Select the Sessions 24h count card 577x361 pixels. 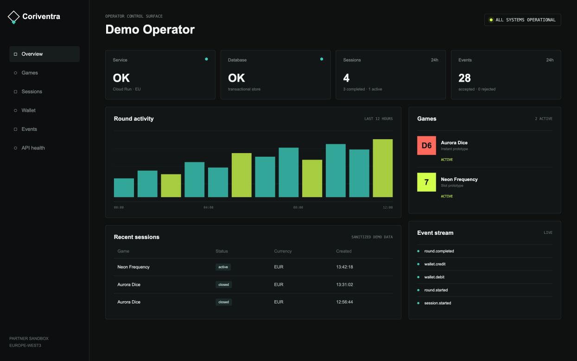click(x=391, y=75)
